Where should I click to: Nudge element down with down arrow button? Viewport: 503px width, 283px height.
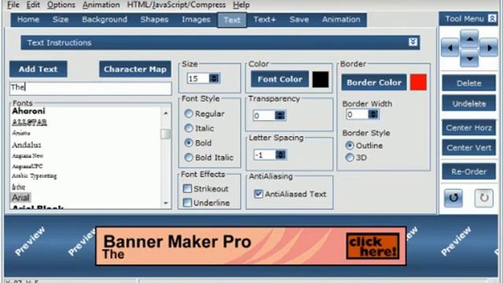pos(469,58)
